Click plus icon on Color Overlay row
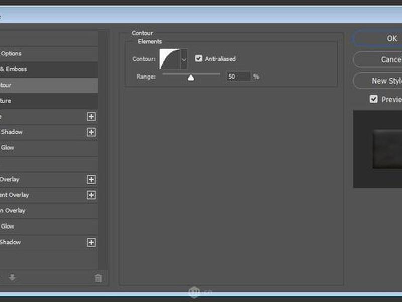Image resolution: width=402 pixels, height=302 pixels. click(91, 179)
